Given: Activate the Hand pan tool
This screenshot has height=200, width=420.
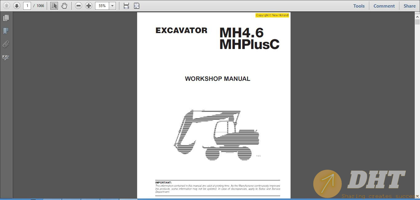Looking at the screenshot, I should pyautogui.click(x=64, y=6).
